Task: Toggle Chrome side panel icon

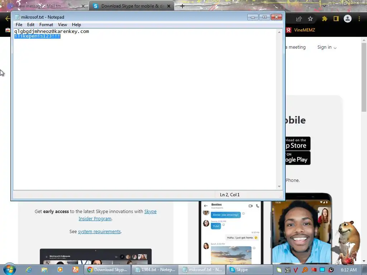Action: click(x=336, y=19)
